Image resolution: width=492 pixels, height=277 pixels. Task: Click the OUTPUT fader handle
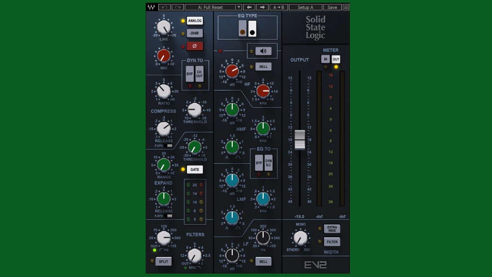[x=300, y=140]
